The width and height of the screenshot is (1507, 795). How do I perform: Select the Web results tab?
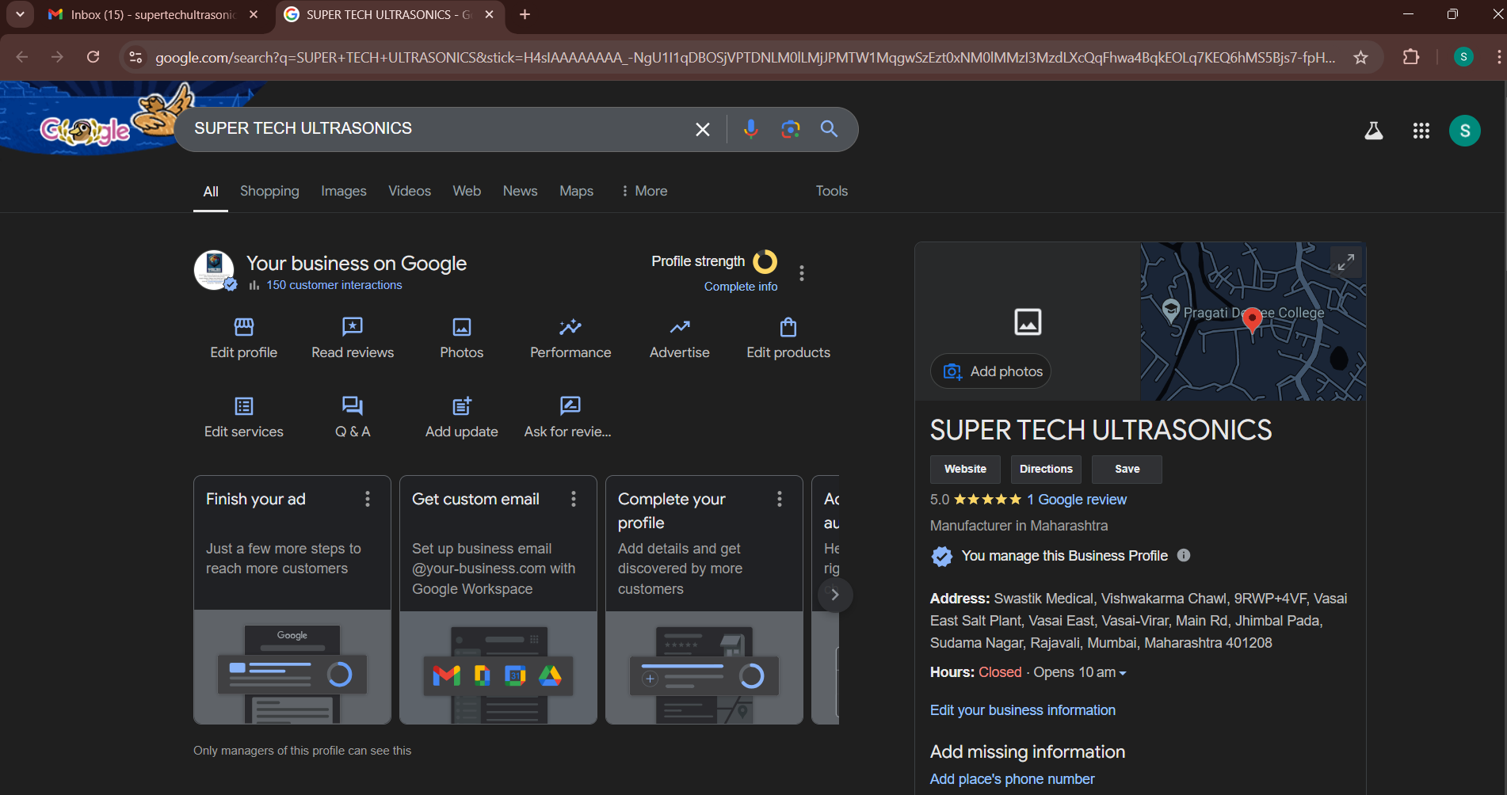[x=467, y=191]
